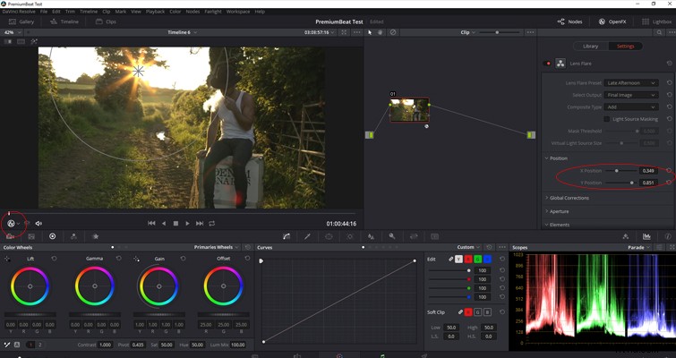Toggle the Lens Flare effect enable dot

548,64
